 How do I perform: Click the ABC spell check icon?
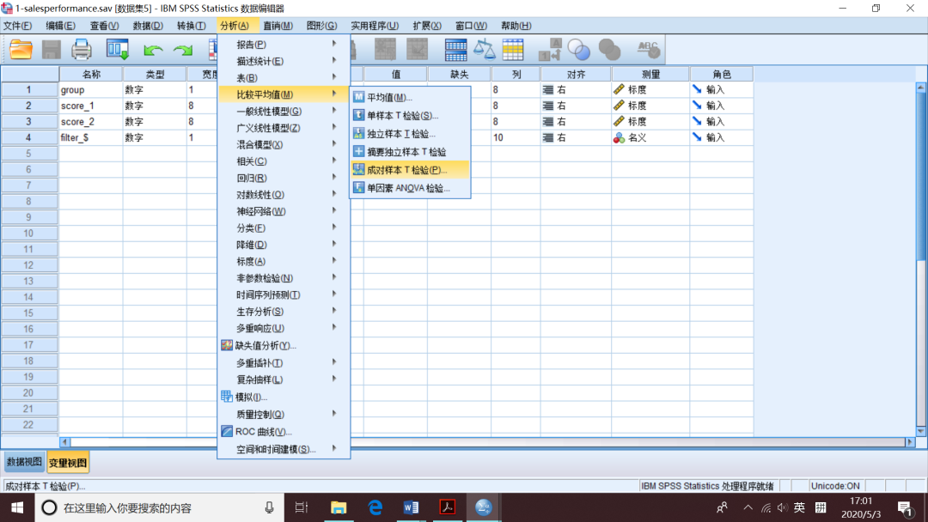[648, 50]
